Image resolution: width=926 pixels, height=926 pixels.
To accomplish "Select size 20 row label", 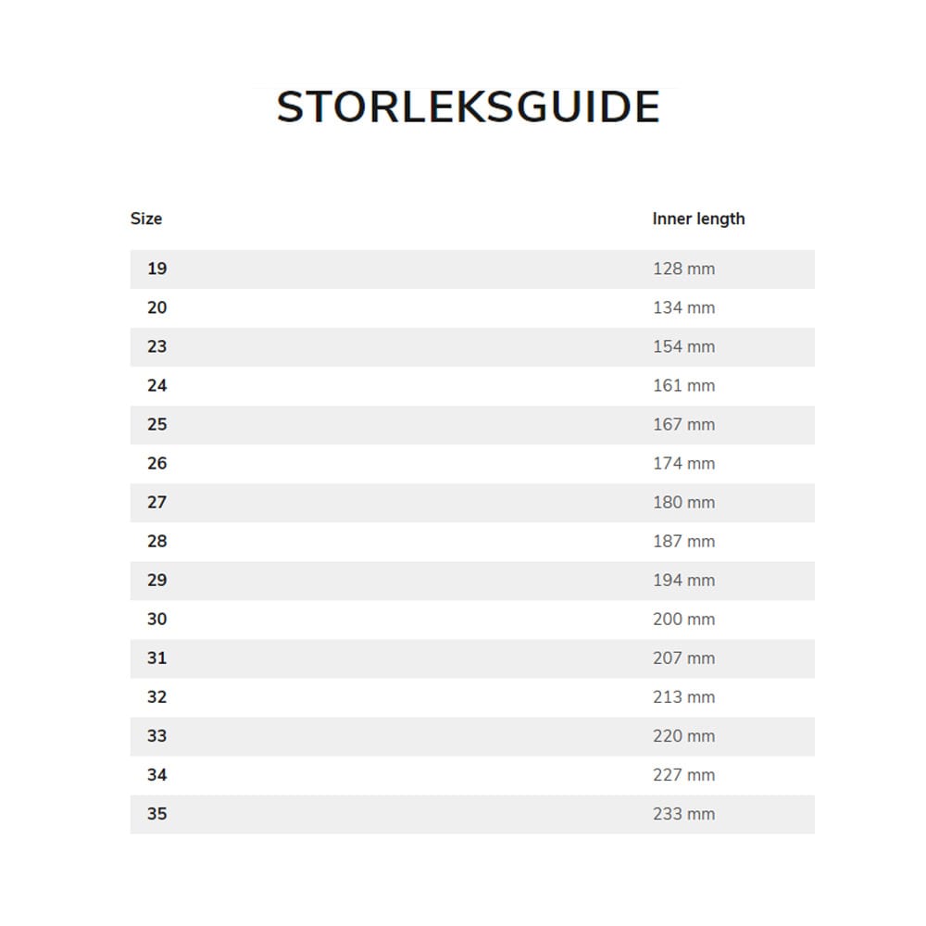I will 157,307.
